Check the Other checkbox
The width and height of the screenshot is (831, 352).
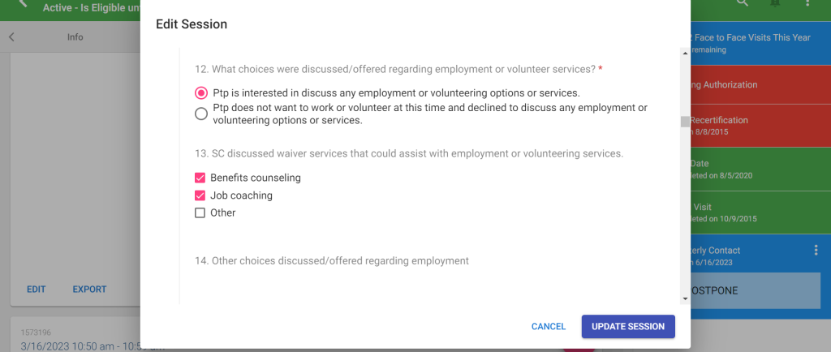(x=200, y=213)
